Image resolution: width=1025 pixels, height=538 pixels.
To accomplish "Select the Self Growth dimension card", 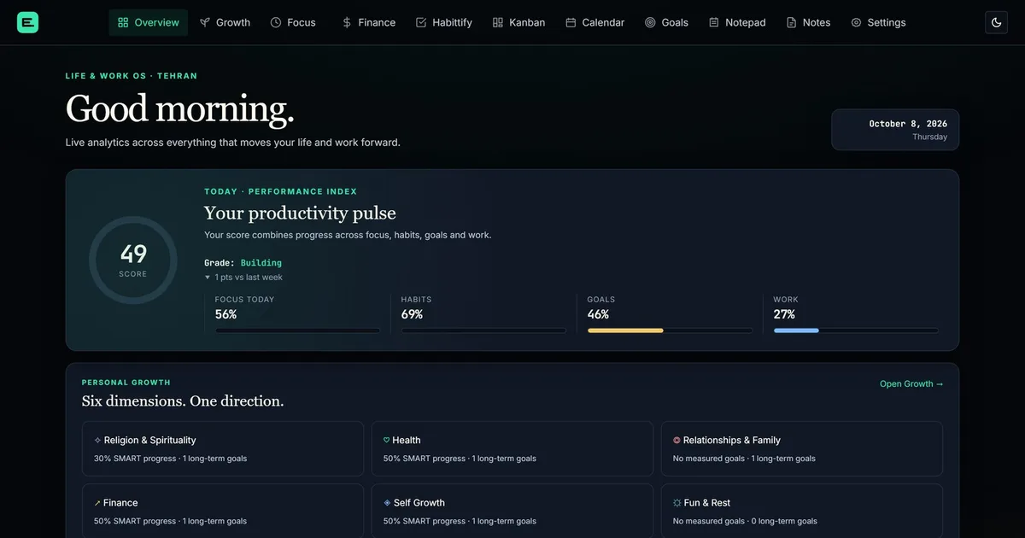I will click(512, 511).
